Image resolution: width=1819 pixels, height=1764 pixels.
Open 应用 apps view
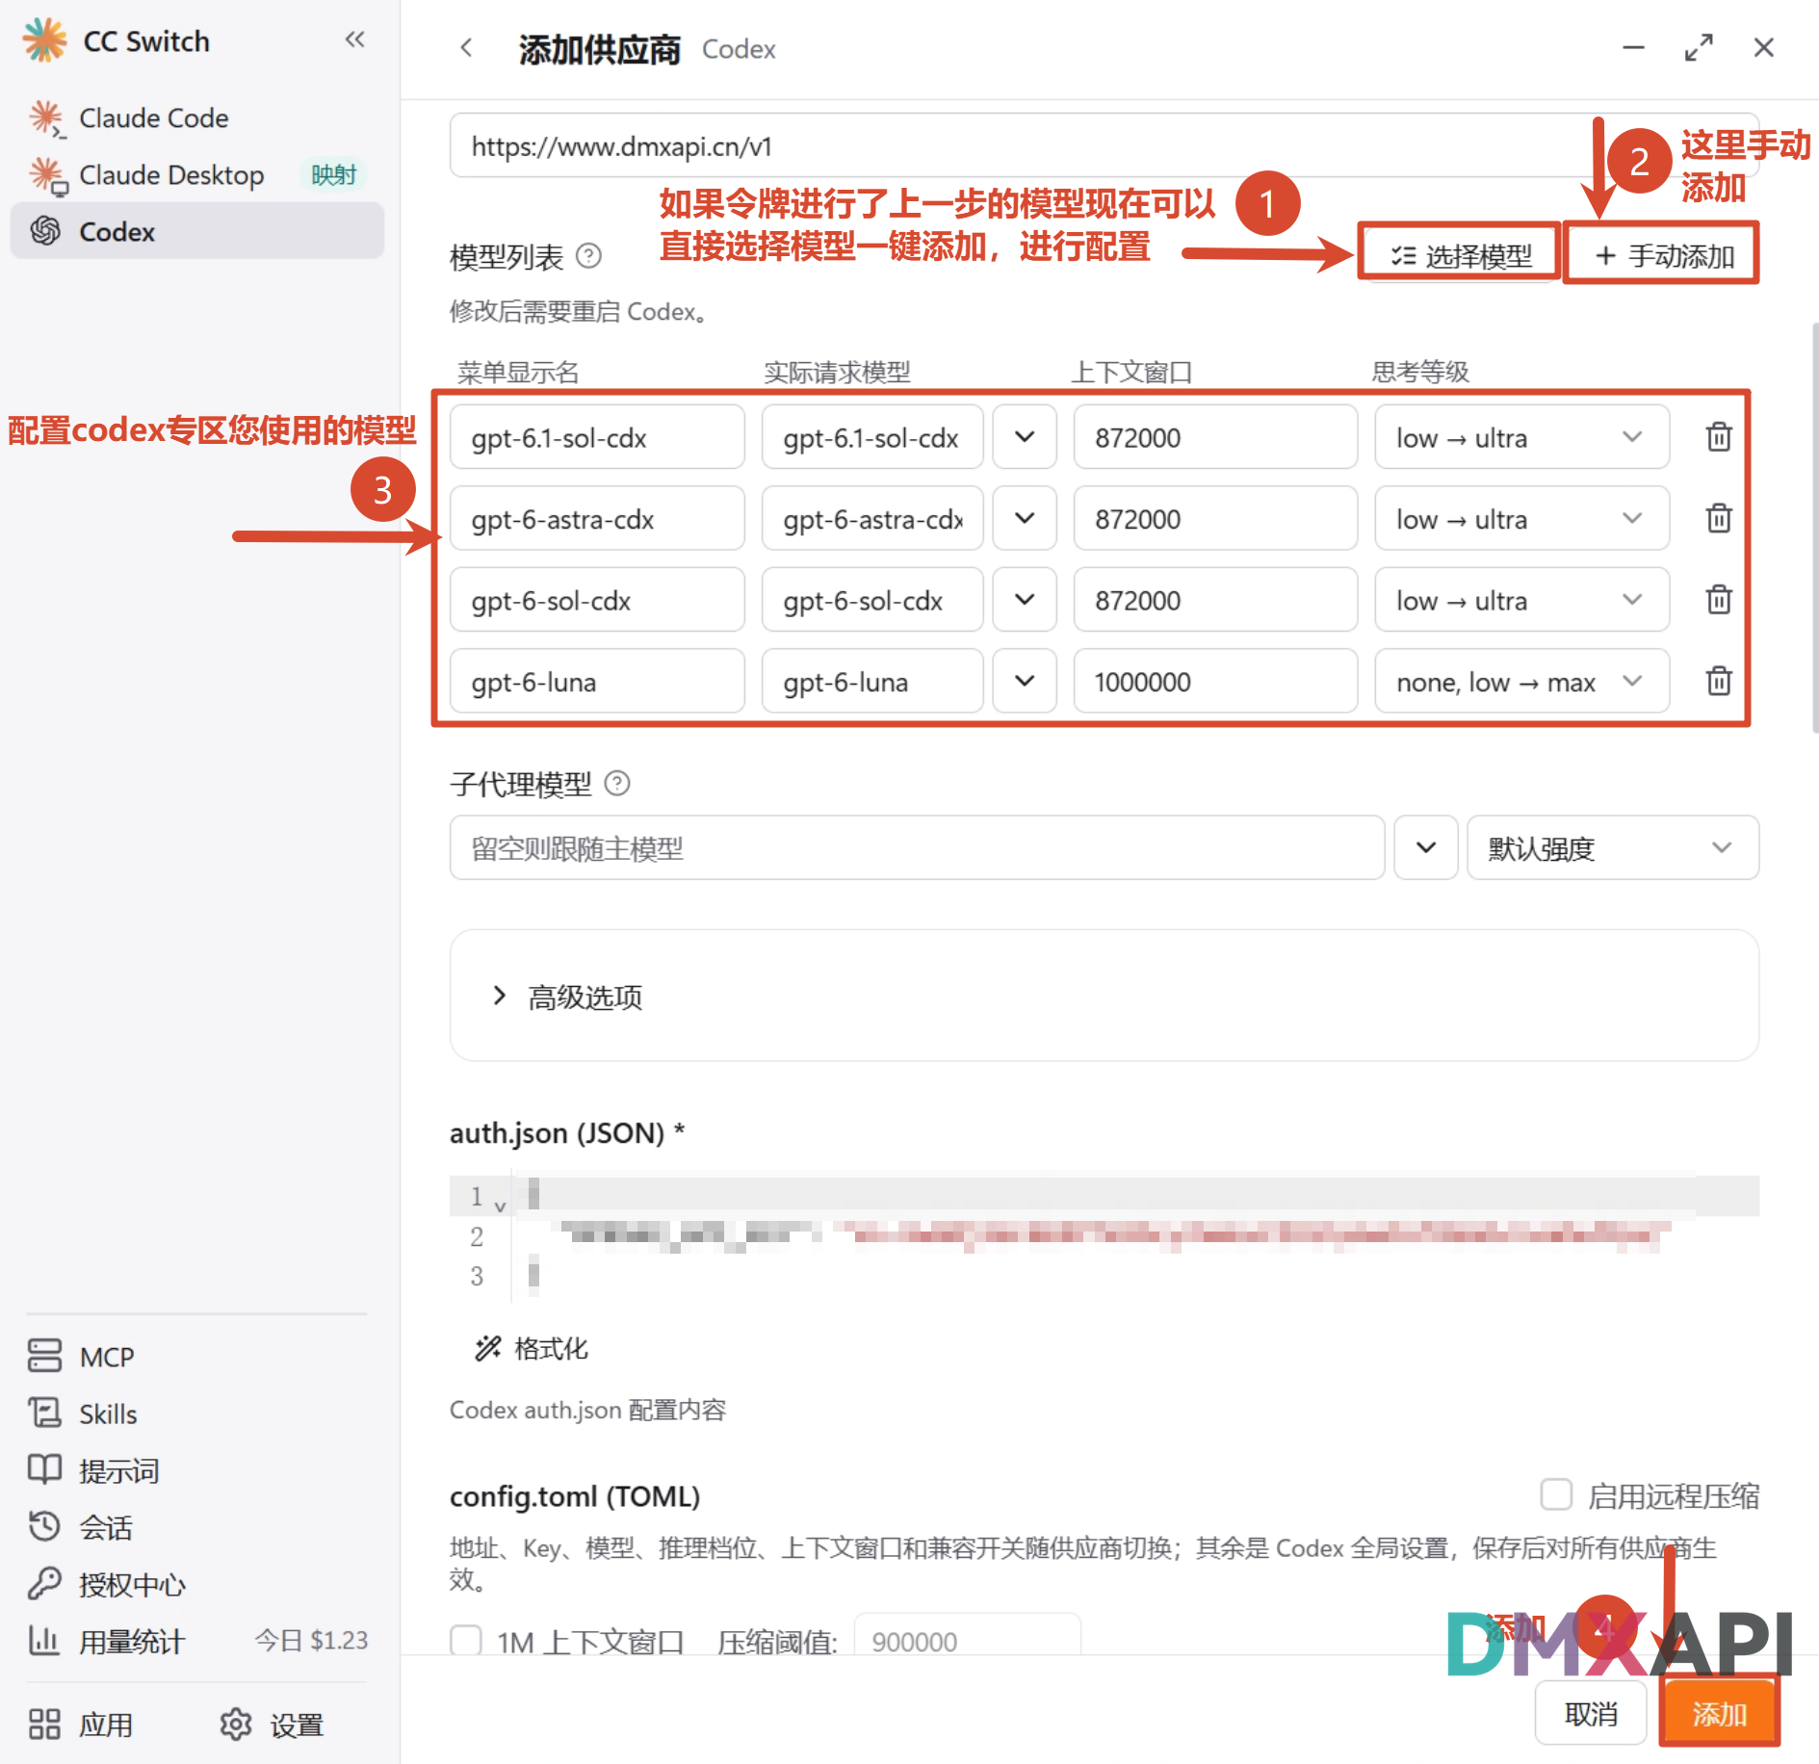coord(81,1725)
